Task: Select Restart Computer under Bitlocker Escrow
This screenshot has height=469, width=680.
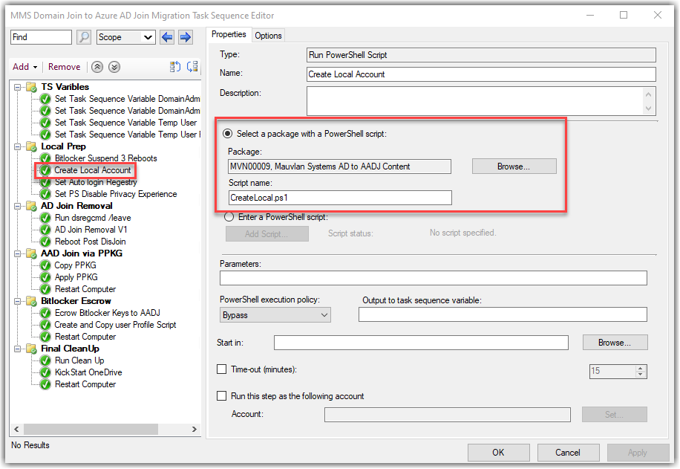Action: (85, 337)
